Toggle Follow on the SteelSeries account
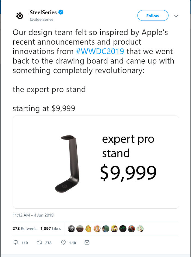The width and height of the screenshot is (191, 257). [x=153, y=16]
